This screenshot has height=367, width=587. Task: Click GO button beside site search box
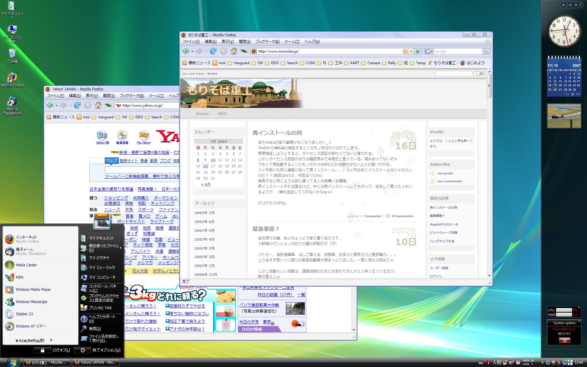(479, 74)
